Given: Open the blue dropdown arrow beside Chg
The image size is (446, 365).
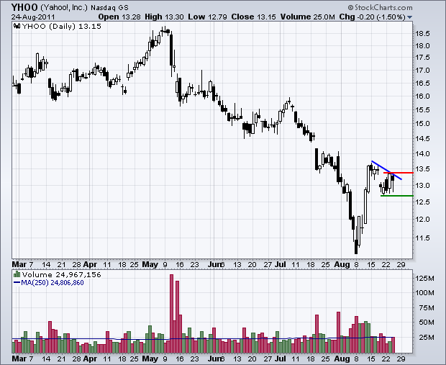Looking at the screenshot, I should point(409,17).
